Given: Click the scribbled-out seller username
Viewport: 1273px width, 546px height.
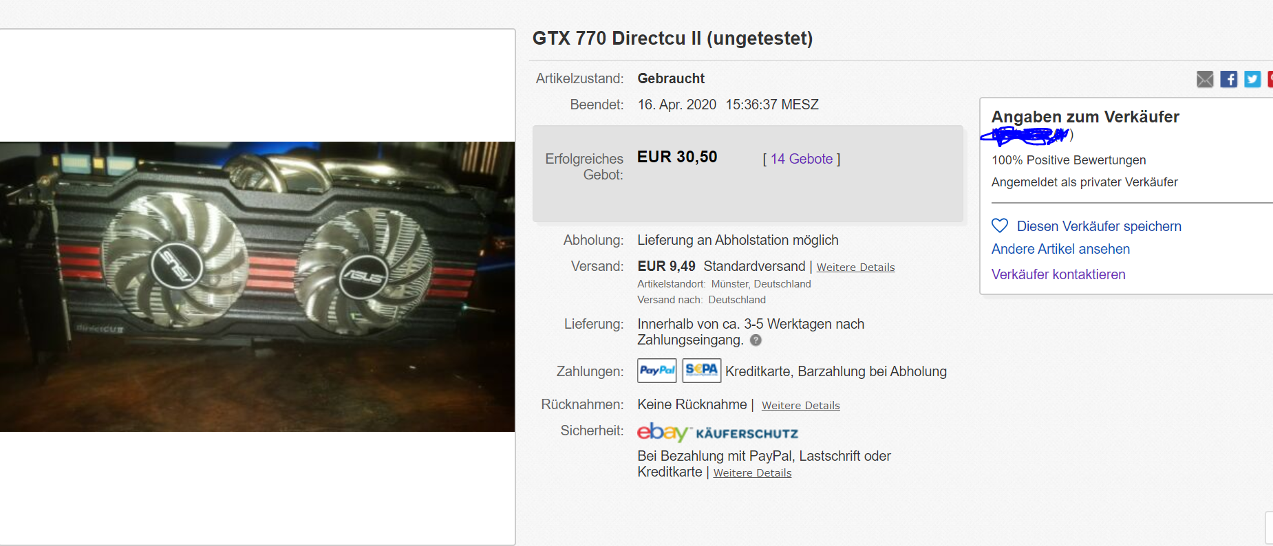Looking at the screenshot, I should 1025,136.
